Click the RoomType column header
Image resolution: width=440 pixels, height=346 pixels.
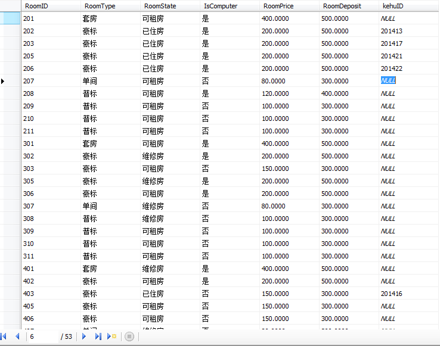point(110,6)
